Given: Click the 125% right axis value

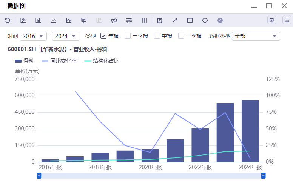Looking at the screenshot, I should 273,79.
